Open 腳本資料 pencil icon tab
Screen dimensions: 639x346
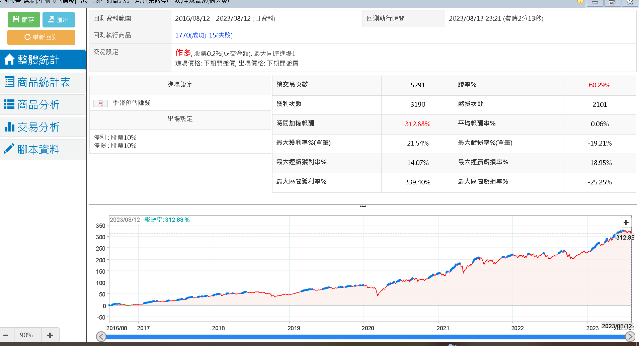click(x=9, y=149)
